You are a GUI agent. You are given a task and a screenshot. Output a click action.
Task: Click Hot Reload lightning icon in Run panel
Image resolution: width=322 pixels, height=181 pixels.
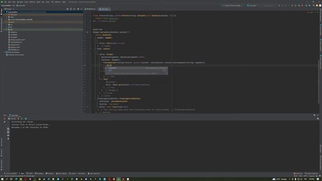pos(19,119)
